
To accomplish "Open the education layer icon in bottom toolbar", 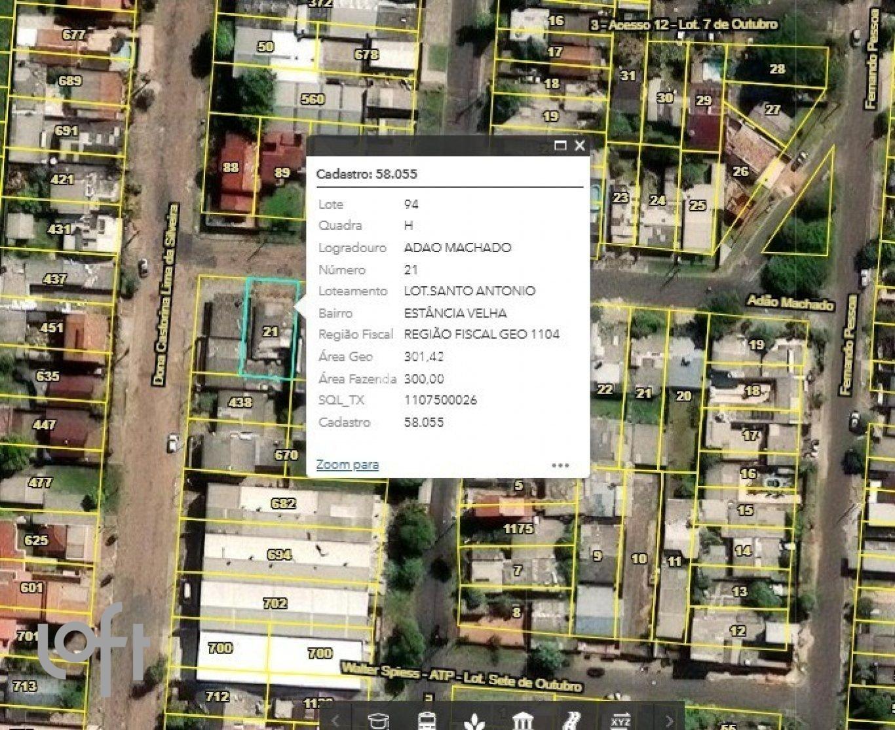I will coord(379,720).
